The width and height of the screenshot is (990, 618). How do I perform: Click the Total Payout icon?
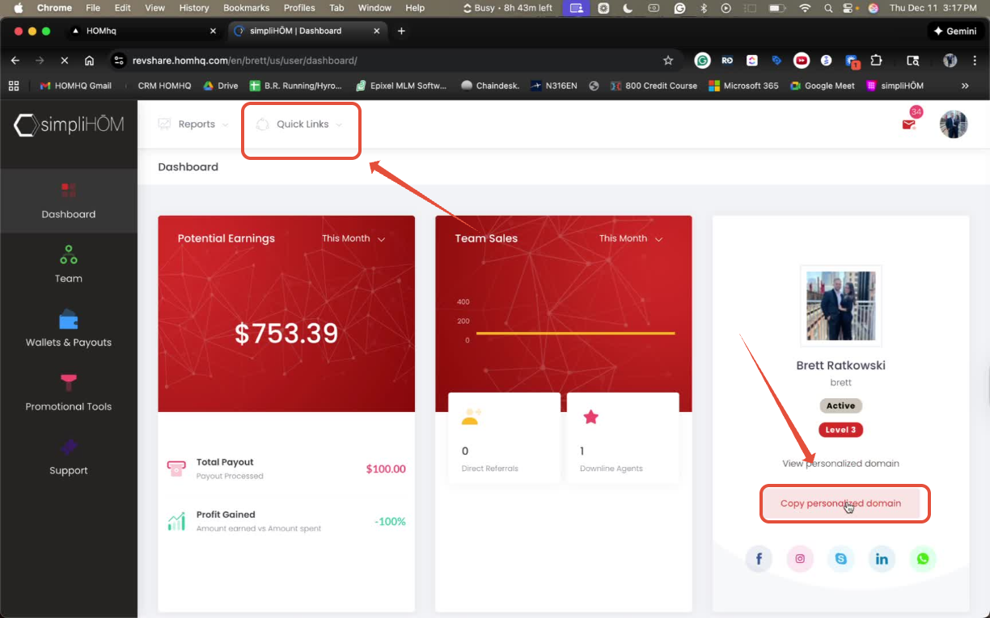point(176,469)
